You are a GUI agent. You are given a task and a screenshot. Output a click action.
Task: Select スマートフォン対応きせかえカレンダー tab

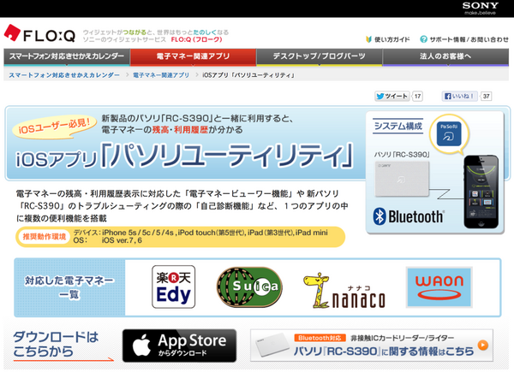tap(67, 57)
